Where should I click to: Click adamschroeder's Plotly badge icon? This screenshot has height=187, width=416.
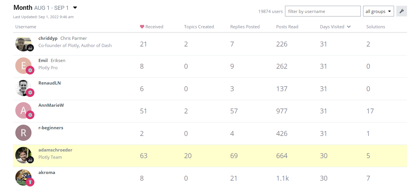pos(30,160)
